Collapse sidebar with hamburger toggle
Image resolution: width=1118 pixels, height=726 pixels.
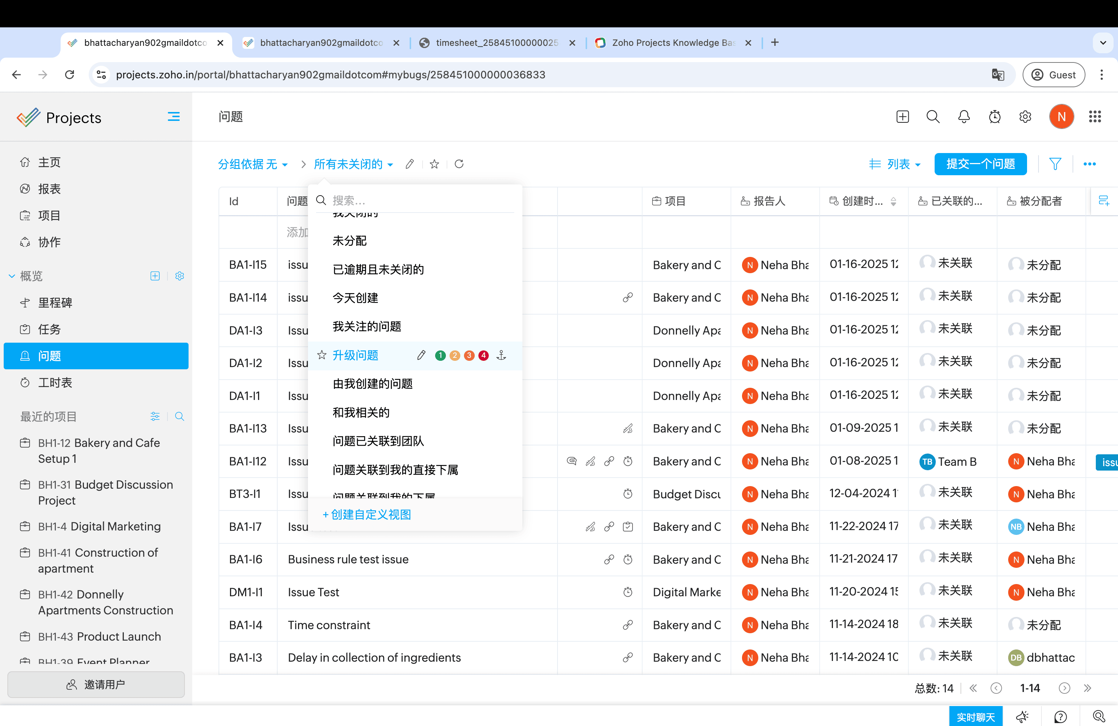(x=173, y=116)
